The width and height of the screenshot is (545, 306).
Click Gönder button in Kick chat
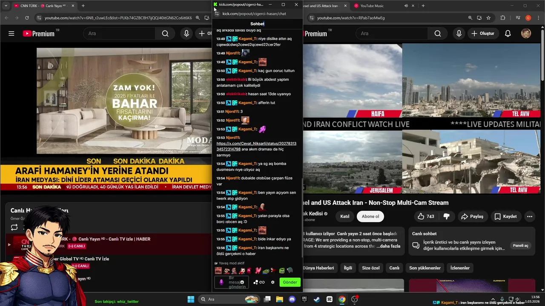290,282
